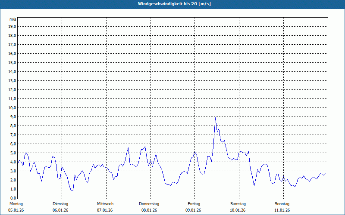The image size is (345, 215).
Task: Click the highest wind speed peak near 9 m/s
Action: click(215, 117)
